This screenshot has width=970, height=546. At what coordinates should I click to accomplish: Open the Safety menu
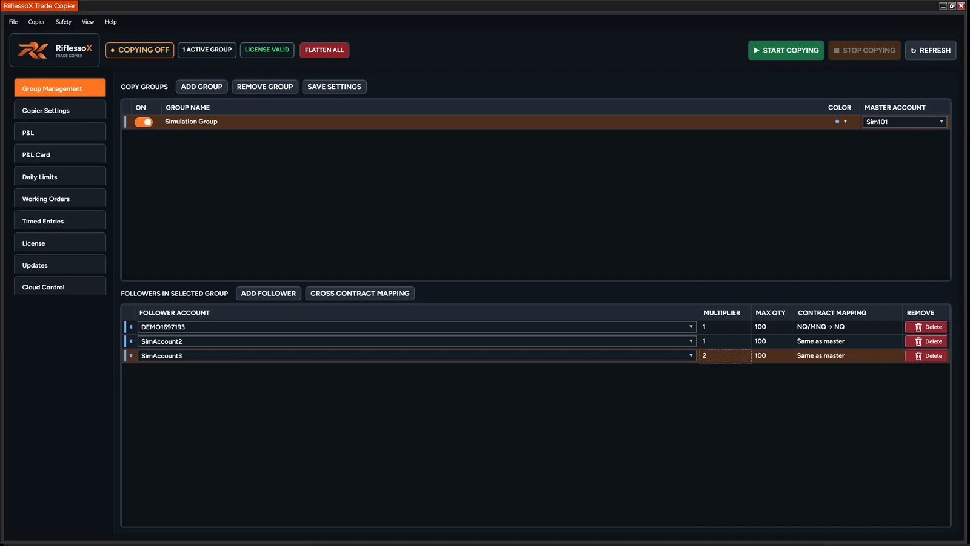point(64,22)
